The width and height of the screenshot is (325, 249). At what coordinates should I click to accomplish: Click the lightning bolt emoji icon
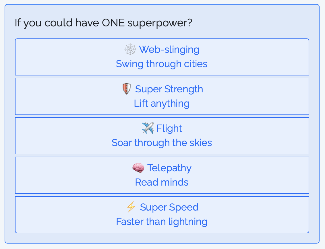(x=131, y=207)
